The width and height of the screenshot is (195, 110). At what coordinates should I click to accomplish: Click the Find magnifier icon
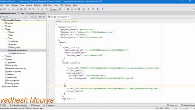[x=30, y=9]
